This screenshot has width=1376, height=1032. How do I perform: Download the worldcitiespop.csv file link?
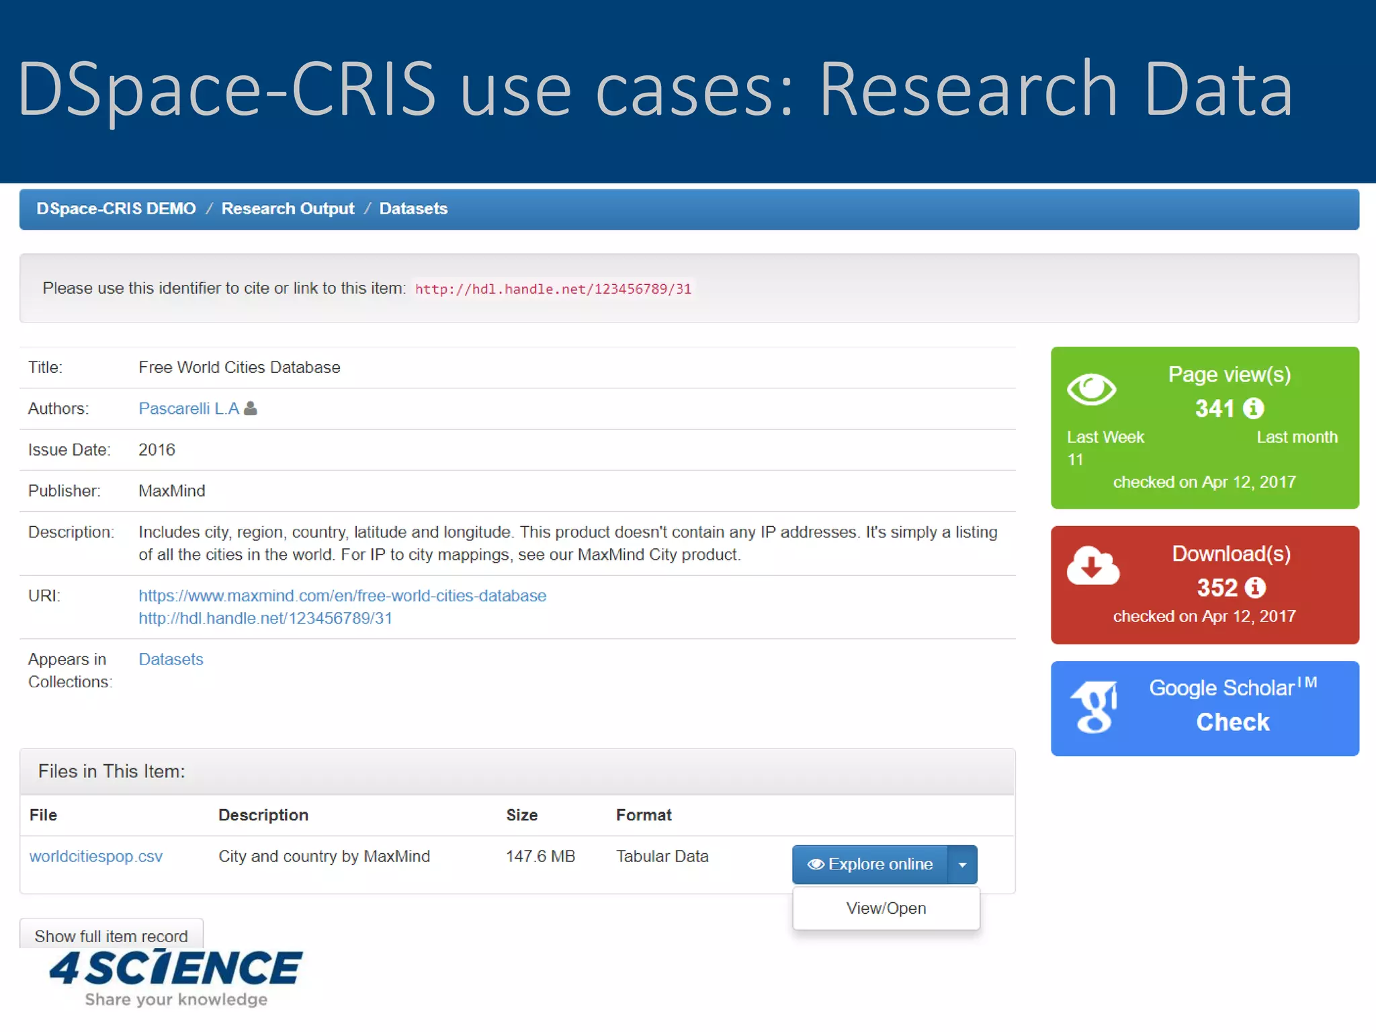click(x=96, y=857)
